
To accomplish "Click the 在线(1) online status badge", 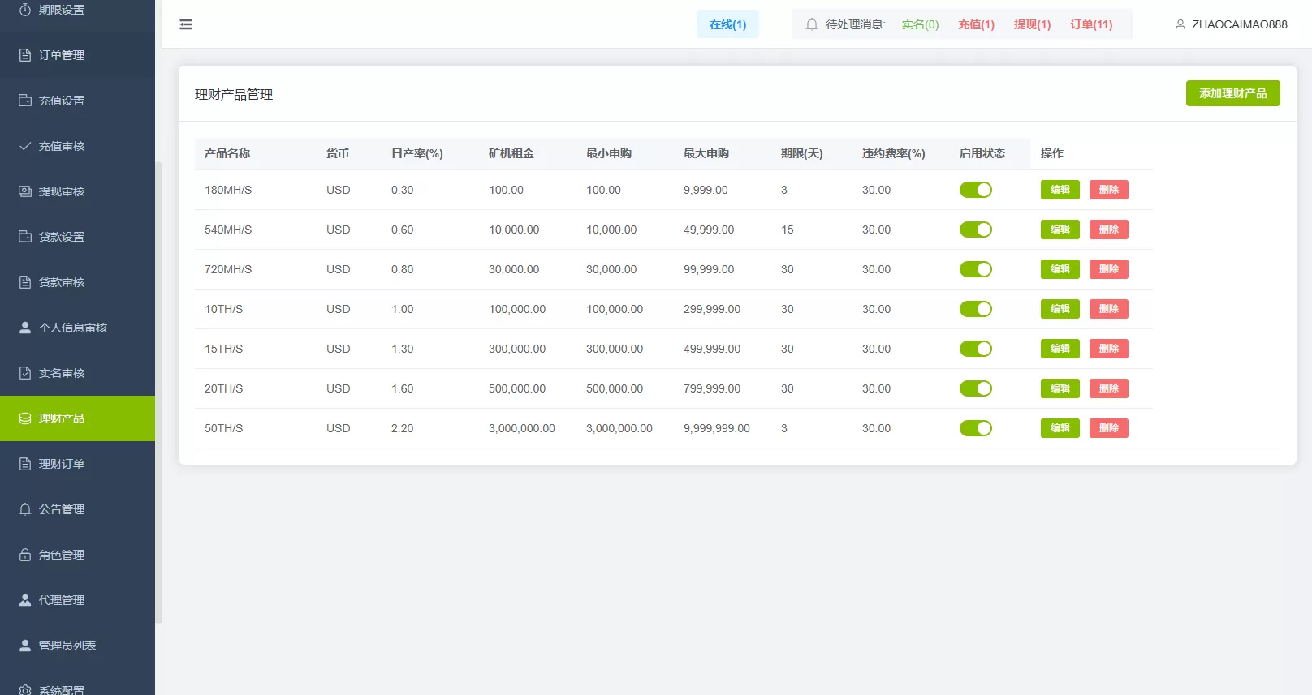I will coord(727,24).
